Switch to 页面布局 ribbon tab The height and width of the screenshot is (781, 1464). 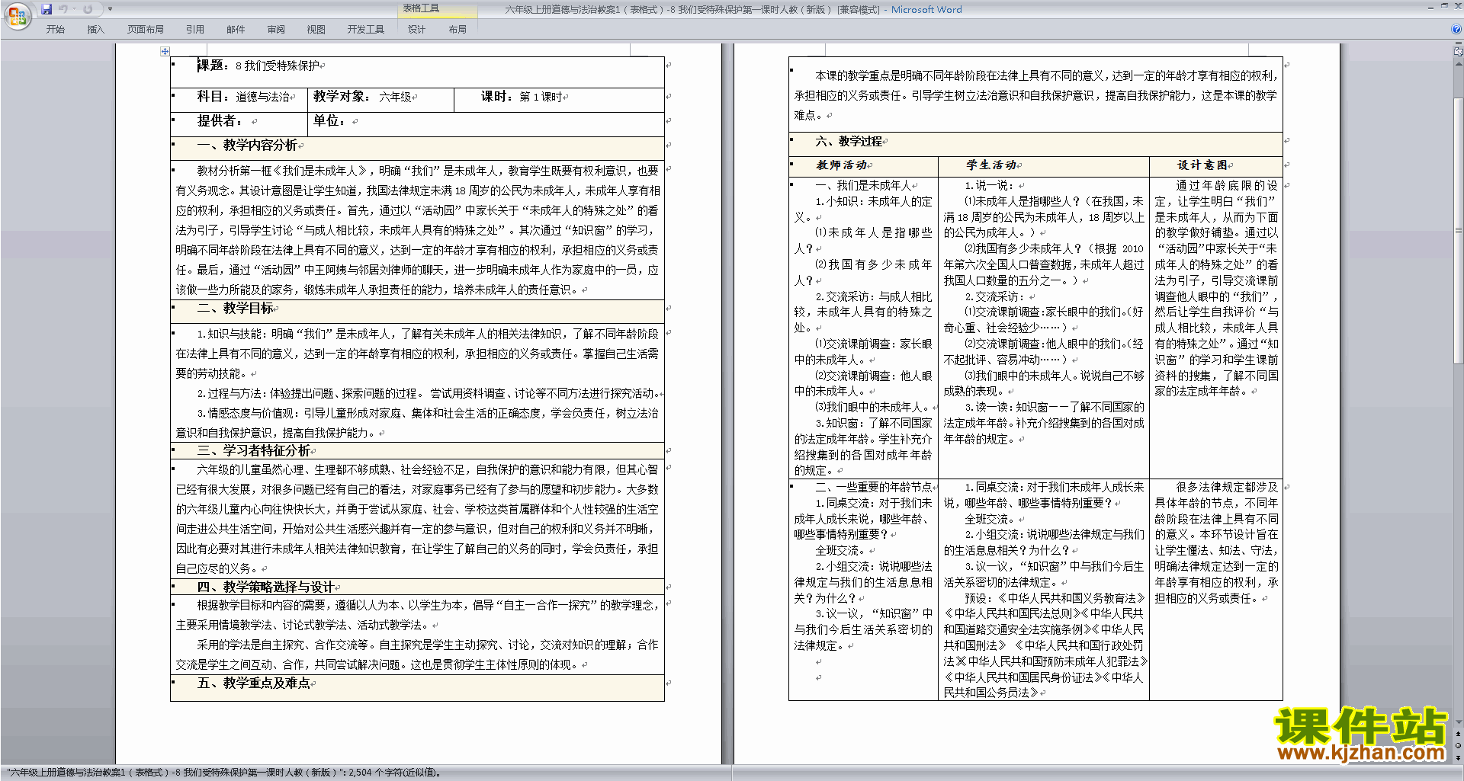[146, 30]
